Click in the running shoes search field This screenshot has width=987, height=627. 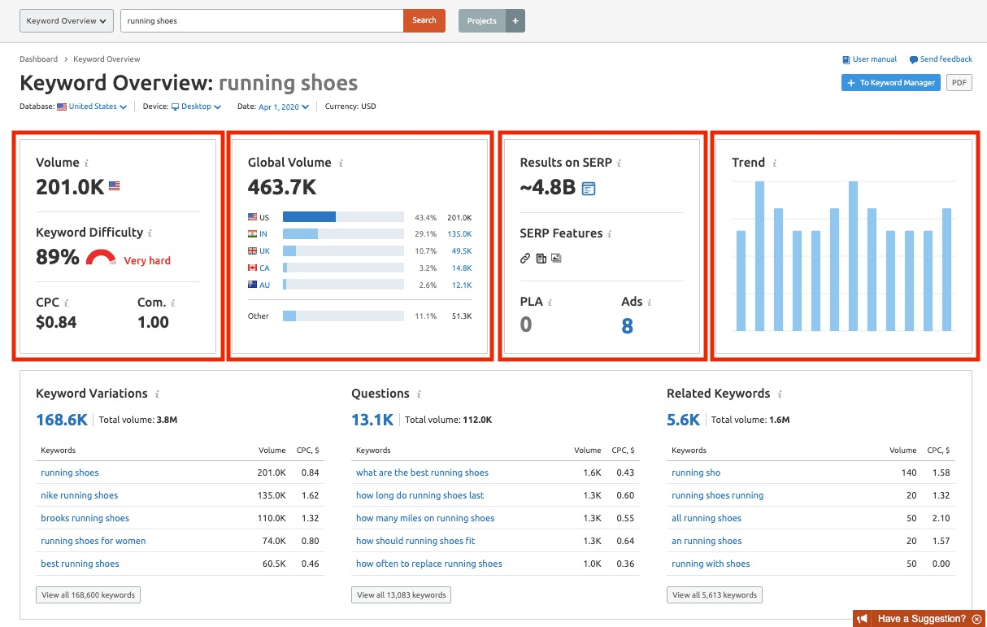pyautogui.click(x=262, y=20)
